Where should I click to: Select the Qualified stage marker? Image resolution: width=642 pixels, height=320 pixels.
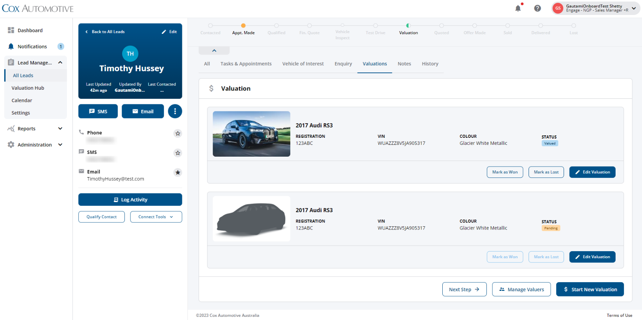276,26
